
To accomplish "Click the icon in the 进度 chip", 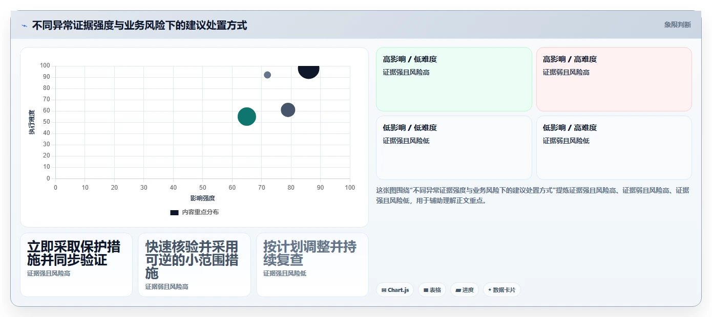I will tap(458, 290).
